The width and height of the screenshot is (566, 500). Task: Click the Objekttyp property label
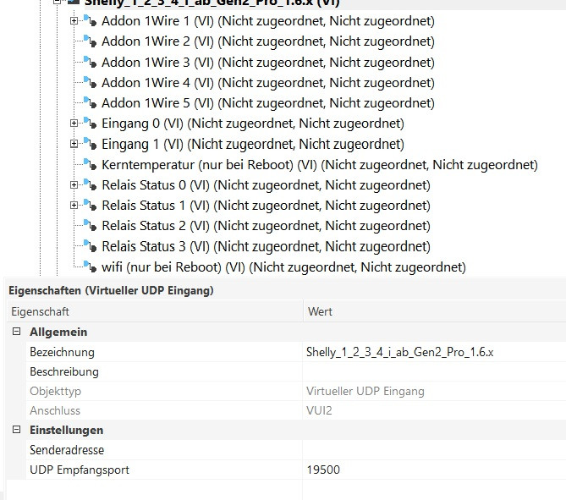click(x=55, y=391)
